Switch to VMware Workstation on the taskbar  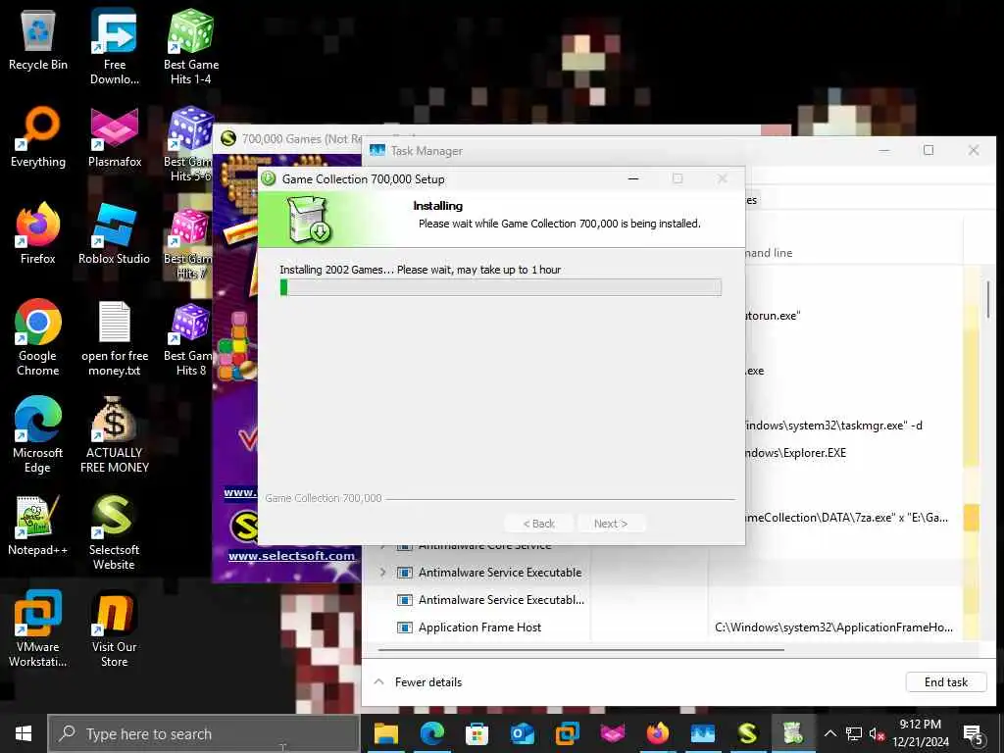click(x=568, y=733)
